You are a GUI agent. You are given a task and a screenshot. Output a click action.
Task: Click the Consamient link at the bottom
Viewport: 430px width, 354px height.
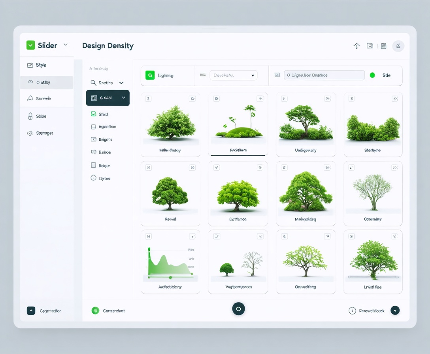pyautogui.click(x=113, y=311)
